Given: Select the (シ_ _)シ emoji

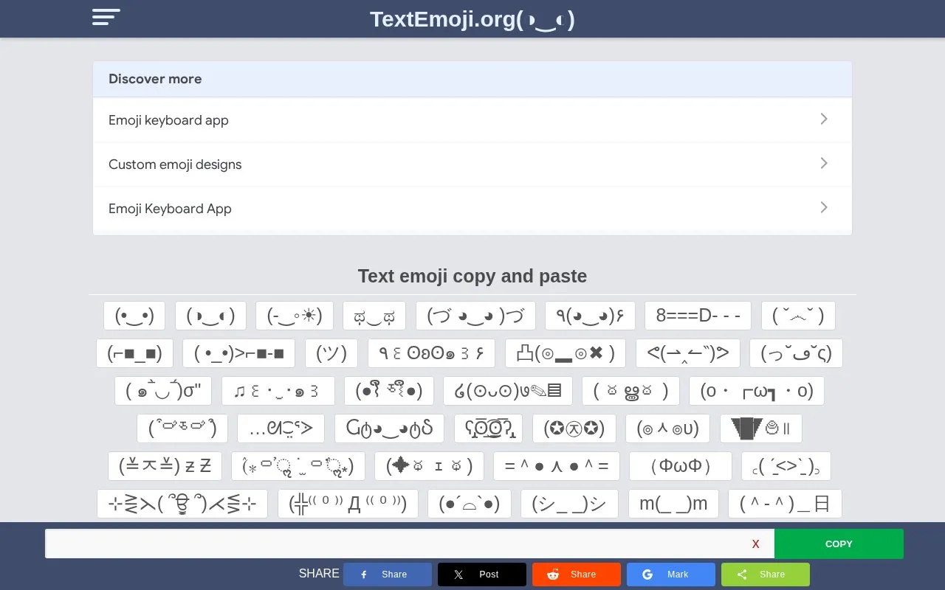Looking at the screenshot, I should [x=569, y=504].
